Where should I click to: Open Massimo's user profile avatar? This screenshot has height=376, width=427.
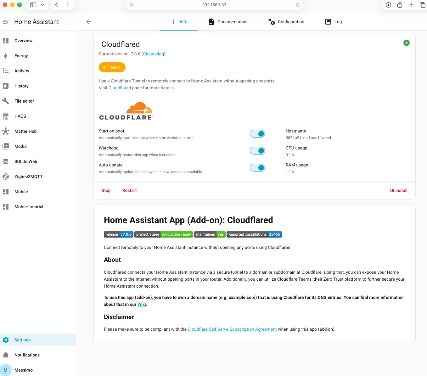point(6,370)
